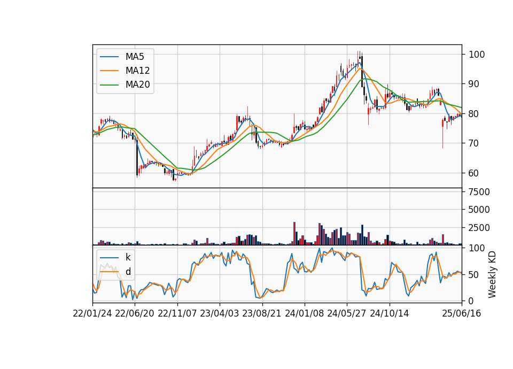
Task: Click the MA5 legend label
Action: click(x=135, y=57)
